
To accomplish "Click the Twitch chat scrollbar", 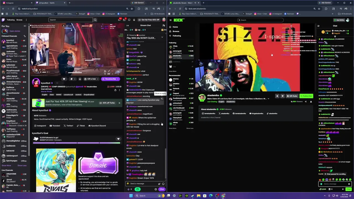I will point(165,163).
